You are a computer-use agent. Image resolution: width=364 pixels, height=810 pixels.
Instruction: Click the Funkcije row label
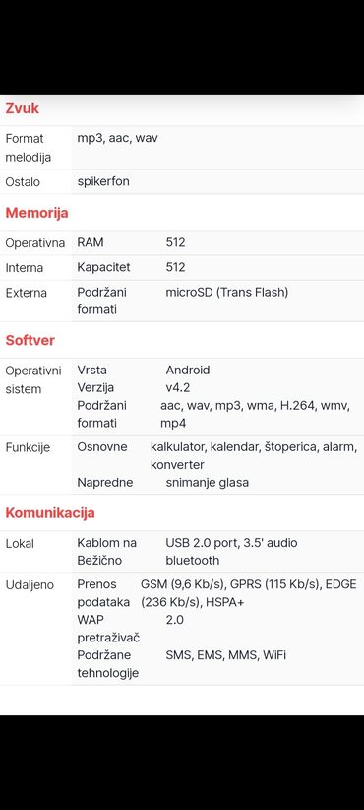pyautogui.click(x=28, y=447)
